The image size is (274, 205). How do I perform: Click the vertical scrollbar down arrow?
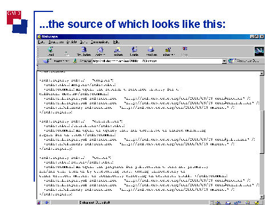[x=262, y=197]
